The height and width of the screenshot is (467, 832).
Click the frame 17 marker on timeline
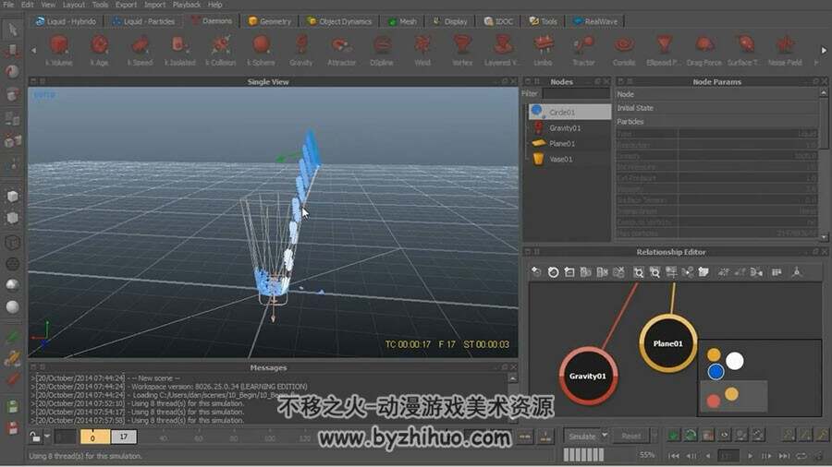tap(124, 437)
